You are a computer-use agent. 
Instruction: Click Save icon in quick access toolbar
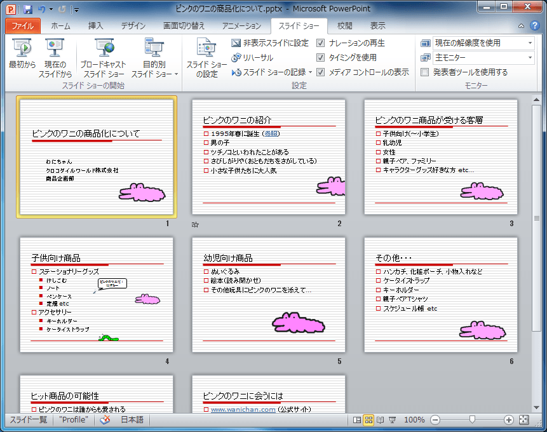tap(28, 9)
